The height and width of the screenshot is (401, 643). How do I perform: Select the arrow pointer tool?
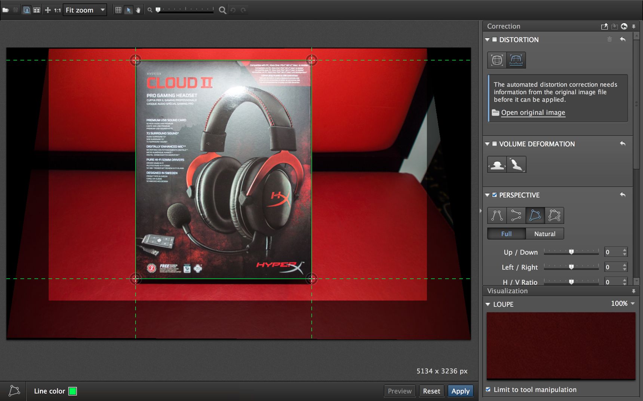click(129, 10)
